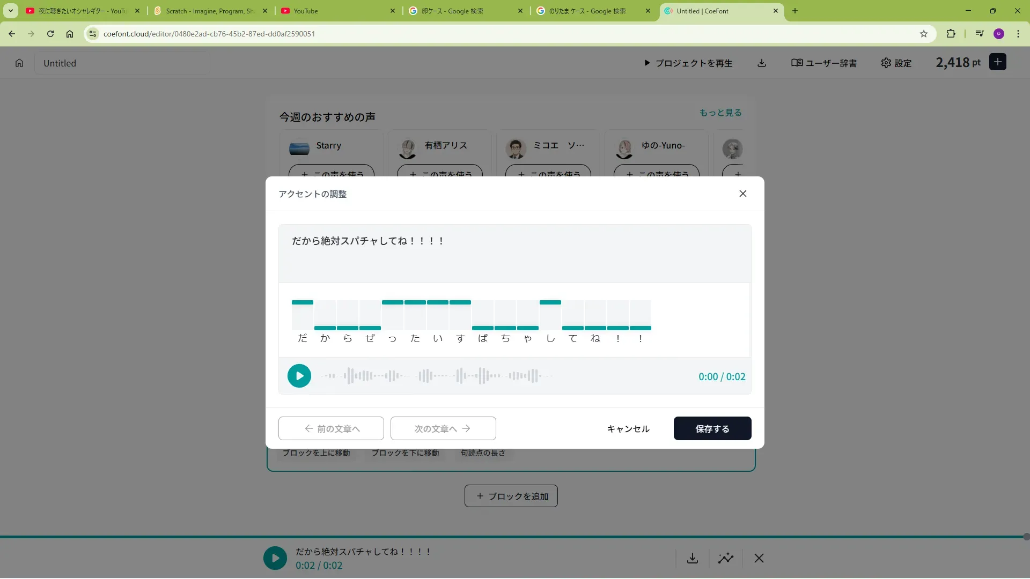
Task: Click the download icon in bottom player bar
Action: (x=693, y=558)
